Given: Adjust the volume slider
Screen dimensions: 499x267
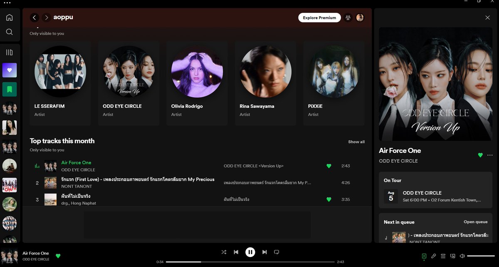Looking at the screenshot, I should [x=481, y=256].
